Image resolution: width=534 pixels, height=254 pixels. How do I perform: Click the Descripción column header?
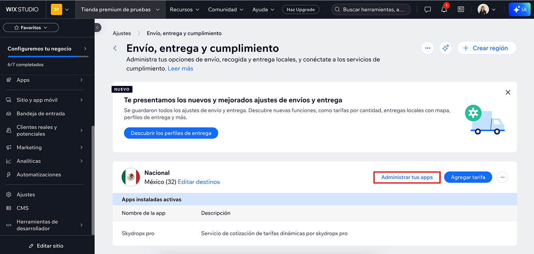point(216,213)
